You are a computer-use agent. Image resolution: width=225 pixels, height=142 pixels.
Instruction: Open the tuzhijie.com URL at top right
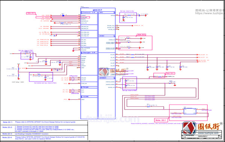point(210,13)
